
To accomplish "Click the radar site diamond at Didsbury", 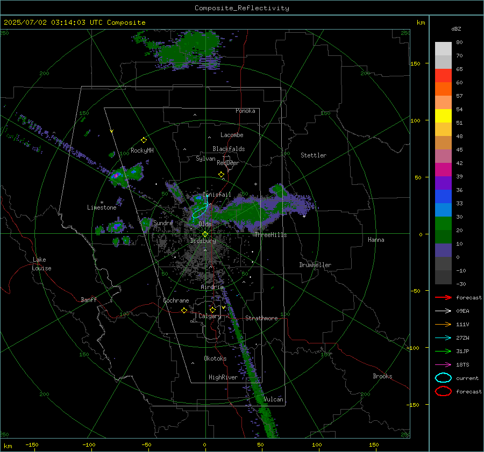I will (x=205, y=234).
